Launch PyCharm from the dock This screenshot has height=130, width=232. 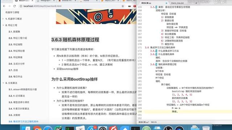click(58, 128)
